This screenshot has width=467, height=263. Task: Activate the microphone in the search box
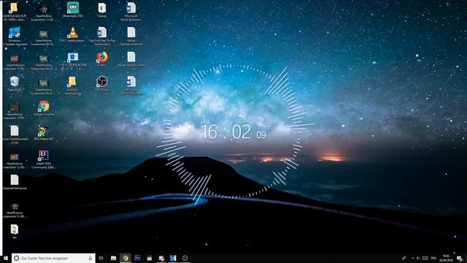tap(90, 258)
